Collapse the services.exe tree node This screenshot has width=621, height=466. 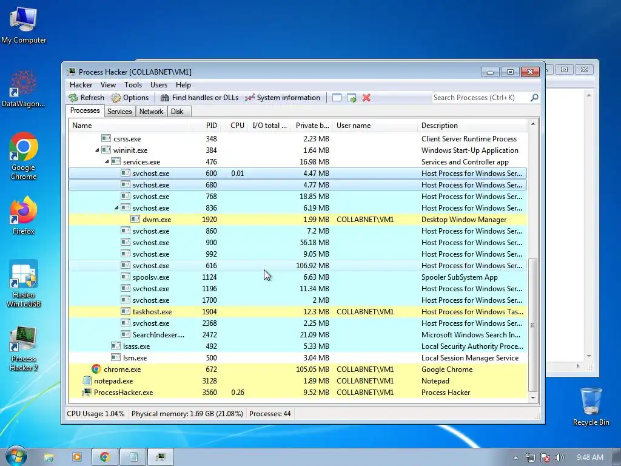pyautogui.click(x=107, y=161)
